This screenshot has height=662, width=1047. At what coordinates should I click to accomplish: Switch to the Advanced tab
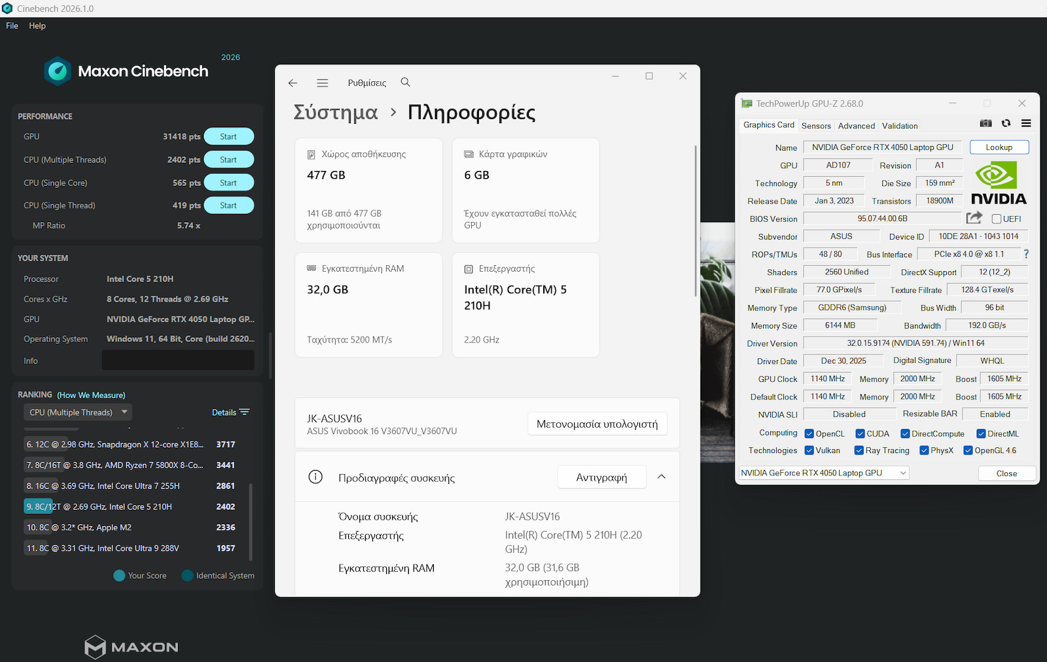coord(857,126)
